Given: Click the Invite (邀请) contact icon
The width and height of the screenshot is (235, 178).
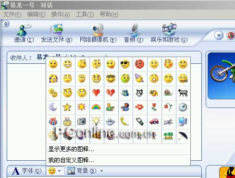Looking at the screenshot, I should [x=24, y=30].
